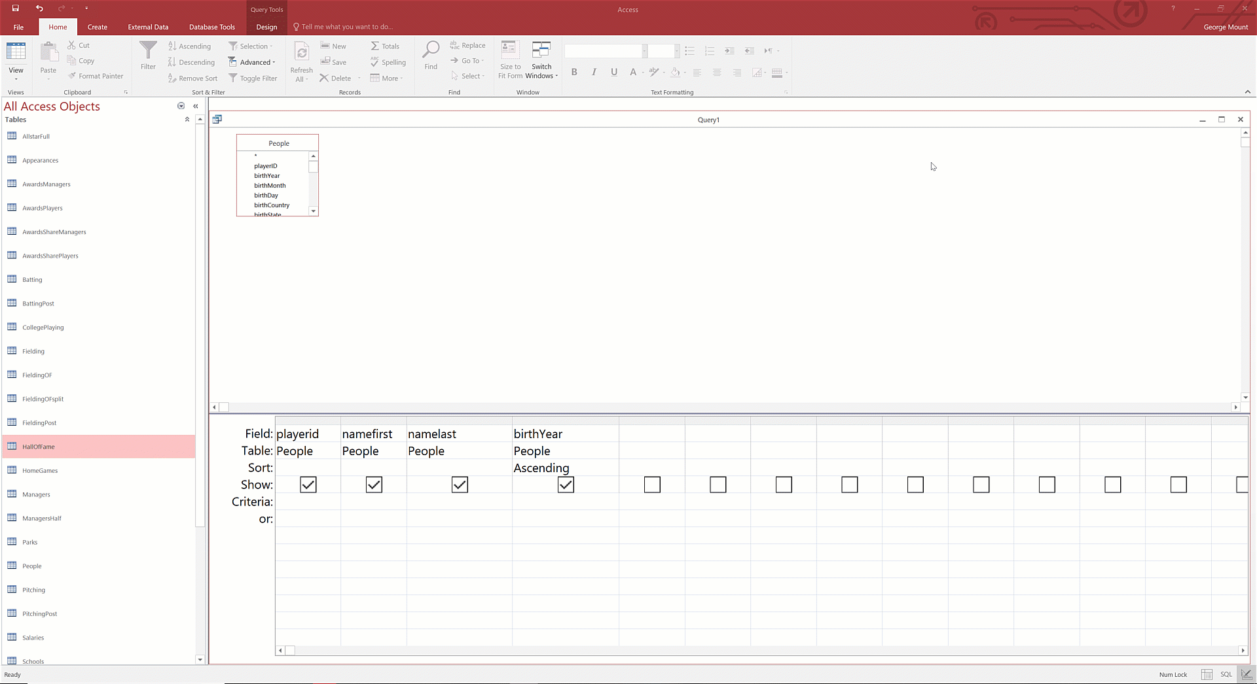Switch to SQL view in the status bar
The height and width of the screenshot is (684, 1257).
click(x=1226, y=674)
